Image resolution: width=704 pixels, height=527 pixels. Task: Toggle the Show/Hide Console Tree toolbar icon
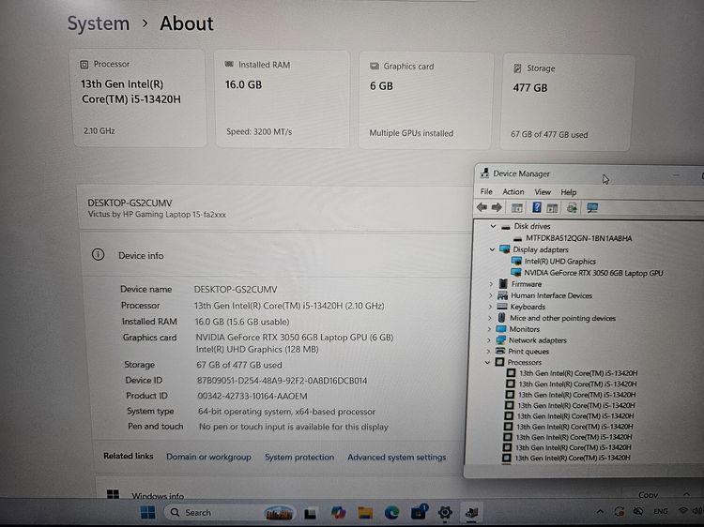517,207
